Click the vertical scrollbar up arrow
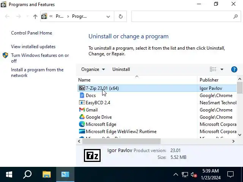The width and height of the screenshot is (243, 182). [x=240, y=79]
